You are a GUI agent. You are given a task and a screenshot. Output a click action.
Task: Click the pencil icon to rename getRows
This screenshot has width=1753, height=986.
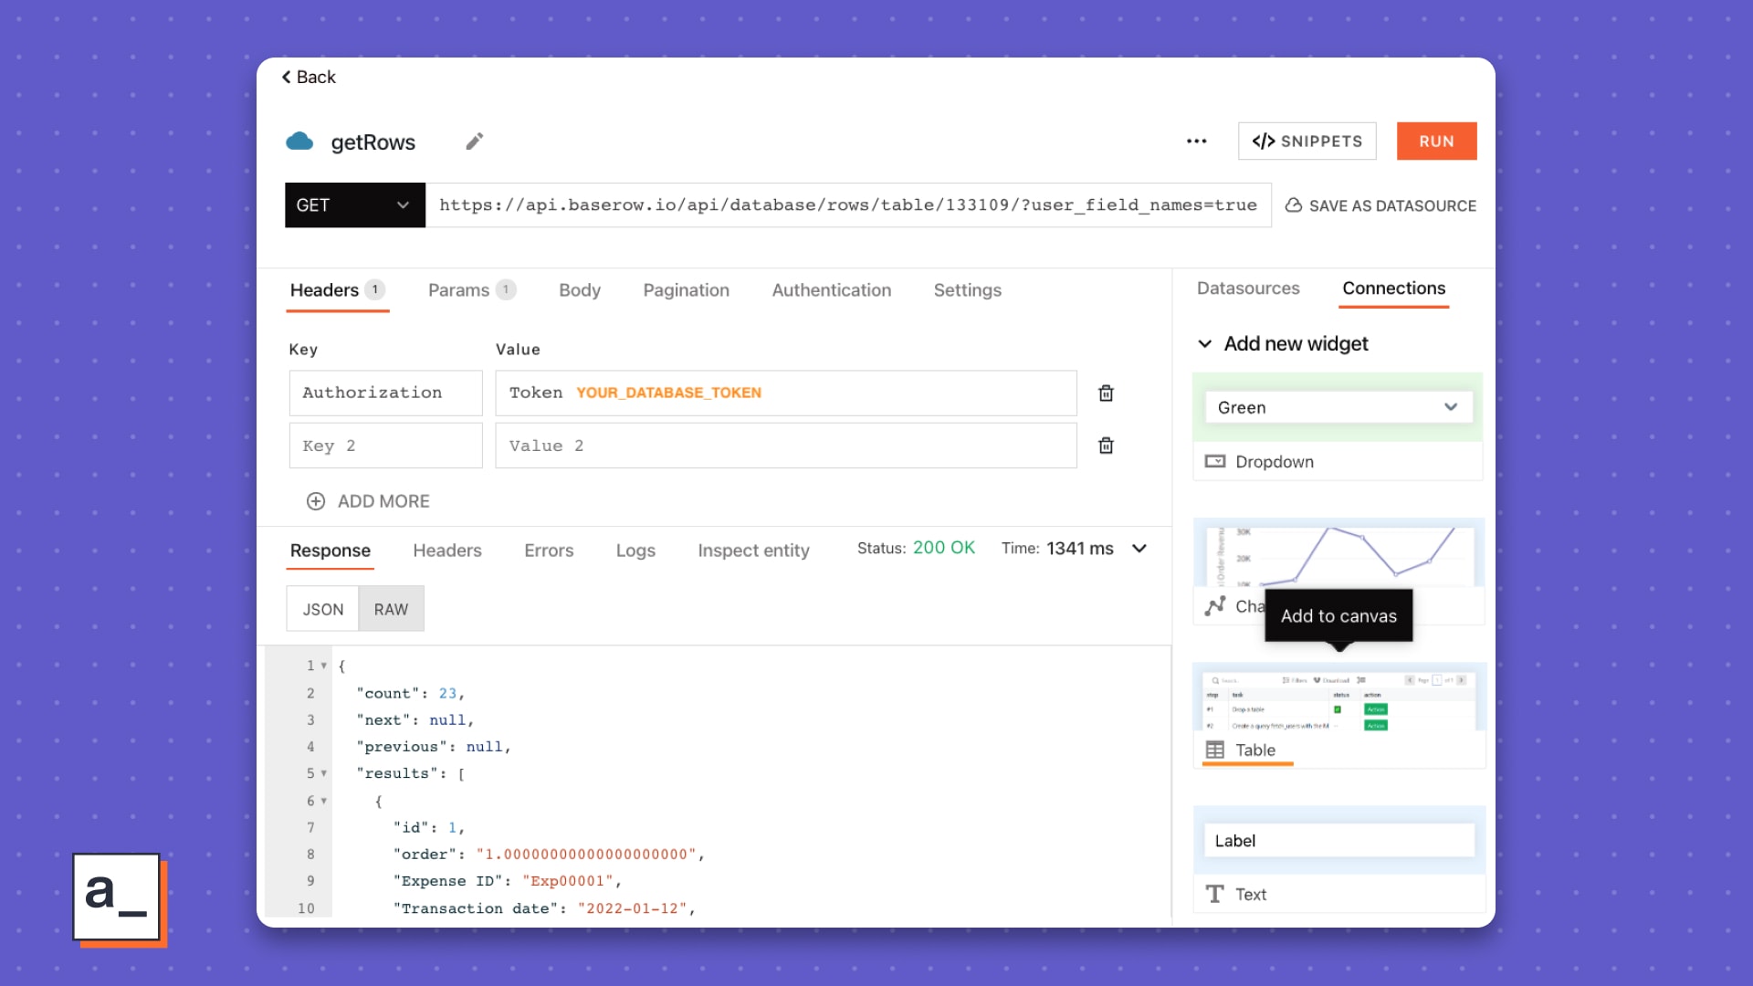pyautogui.click(x=474, y=142)
